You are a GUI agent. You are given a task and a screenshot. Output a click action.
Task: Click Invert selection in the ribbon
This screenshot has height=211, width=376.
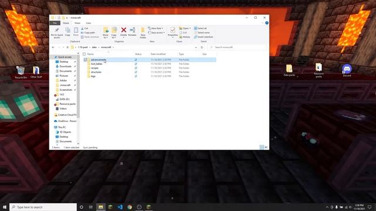[204, 37]
